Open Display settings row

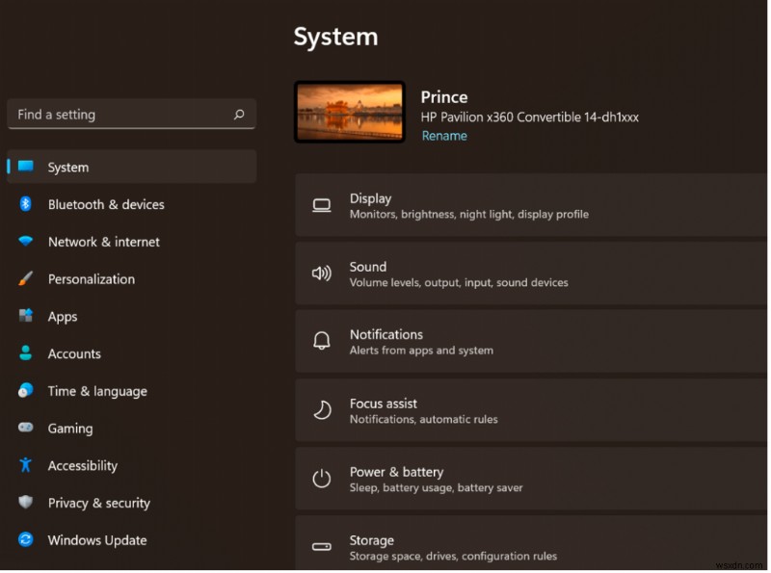(530, 205)
